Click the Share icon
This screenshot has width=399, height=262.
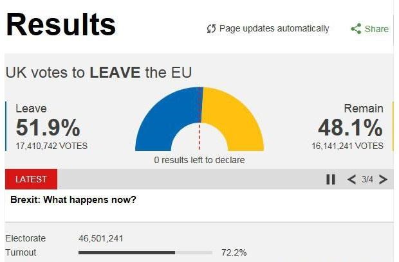[356, 28]
